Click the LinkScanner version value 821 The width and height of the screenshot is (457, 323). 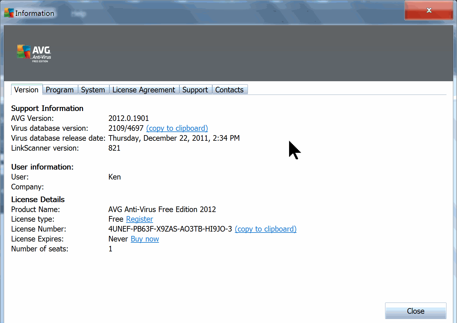[114, 148]
